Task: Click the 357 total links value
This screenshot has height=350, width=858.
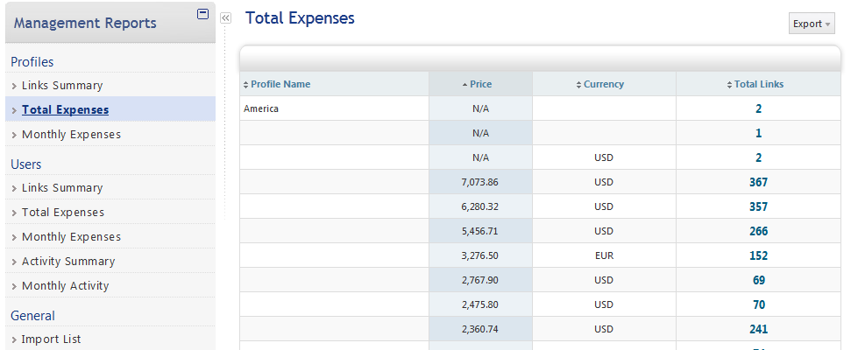Action: point(758,206)
